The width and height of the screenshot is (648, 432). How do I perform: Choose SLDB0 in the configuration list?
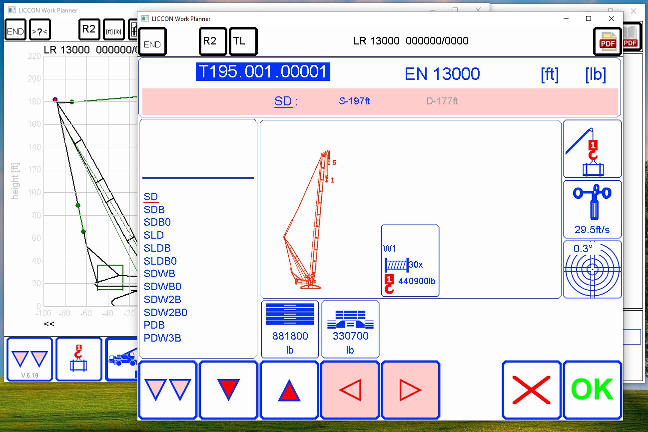pos(160,261)
